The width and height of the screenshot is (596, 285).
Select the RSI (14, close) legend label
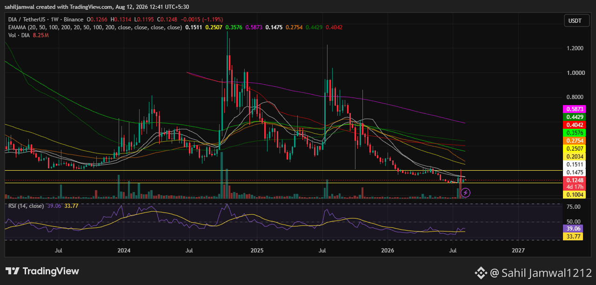click(26, 206)
